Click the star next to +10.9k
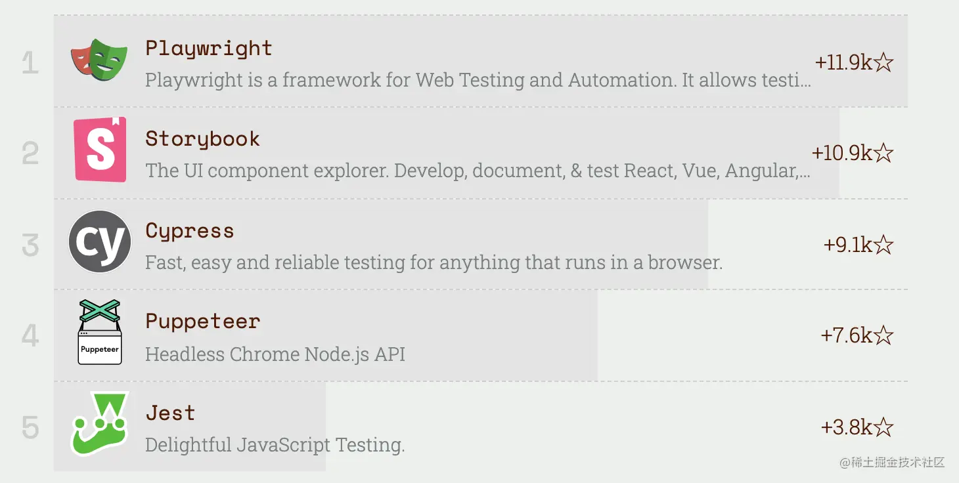The height and width of the screenshot is (483, 959). tap(884, 153)
